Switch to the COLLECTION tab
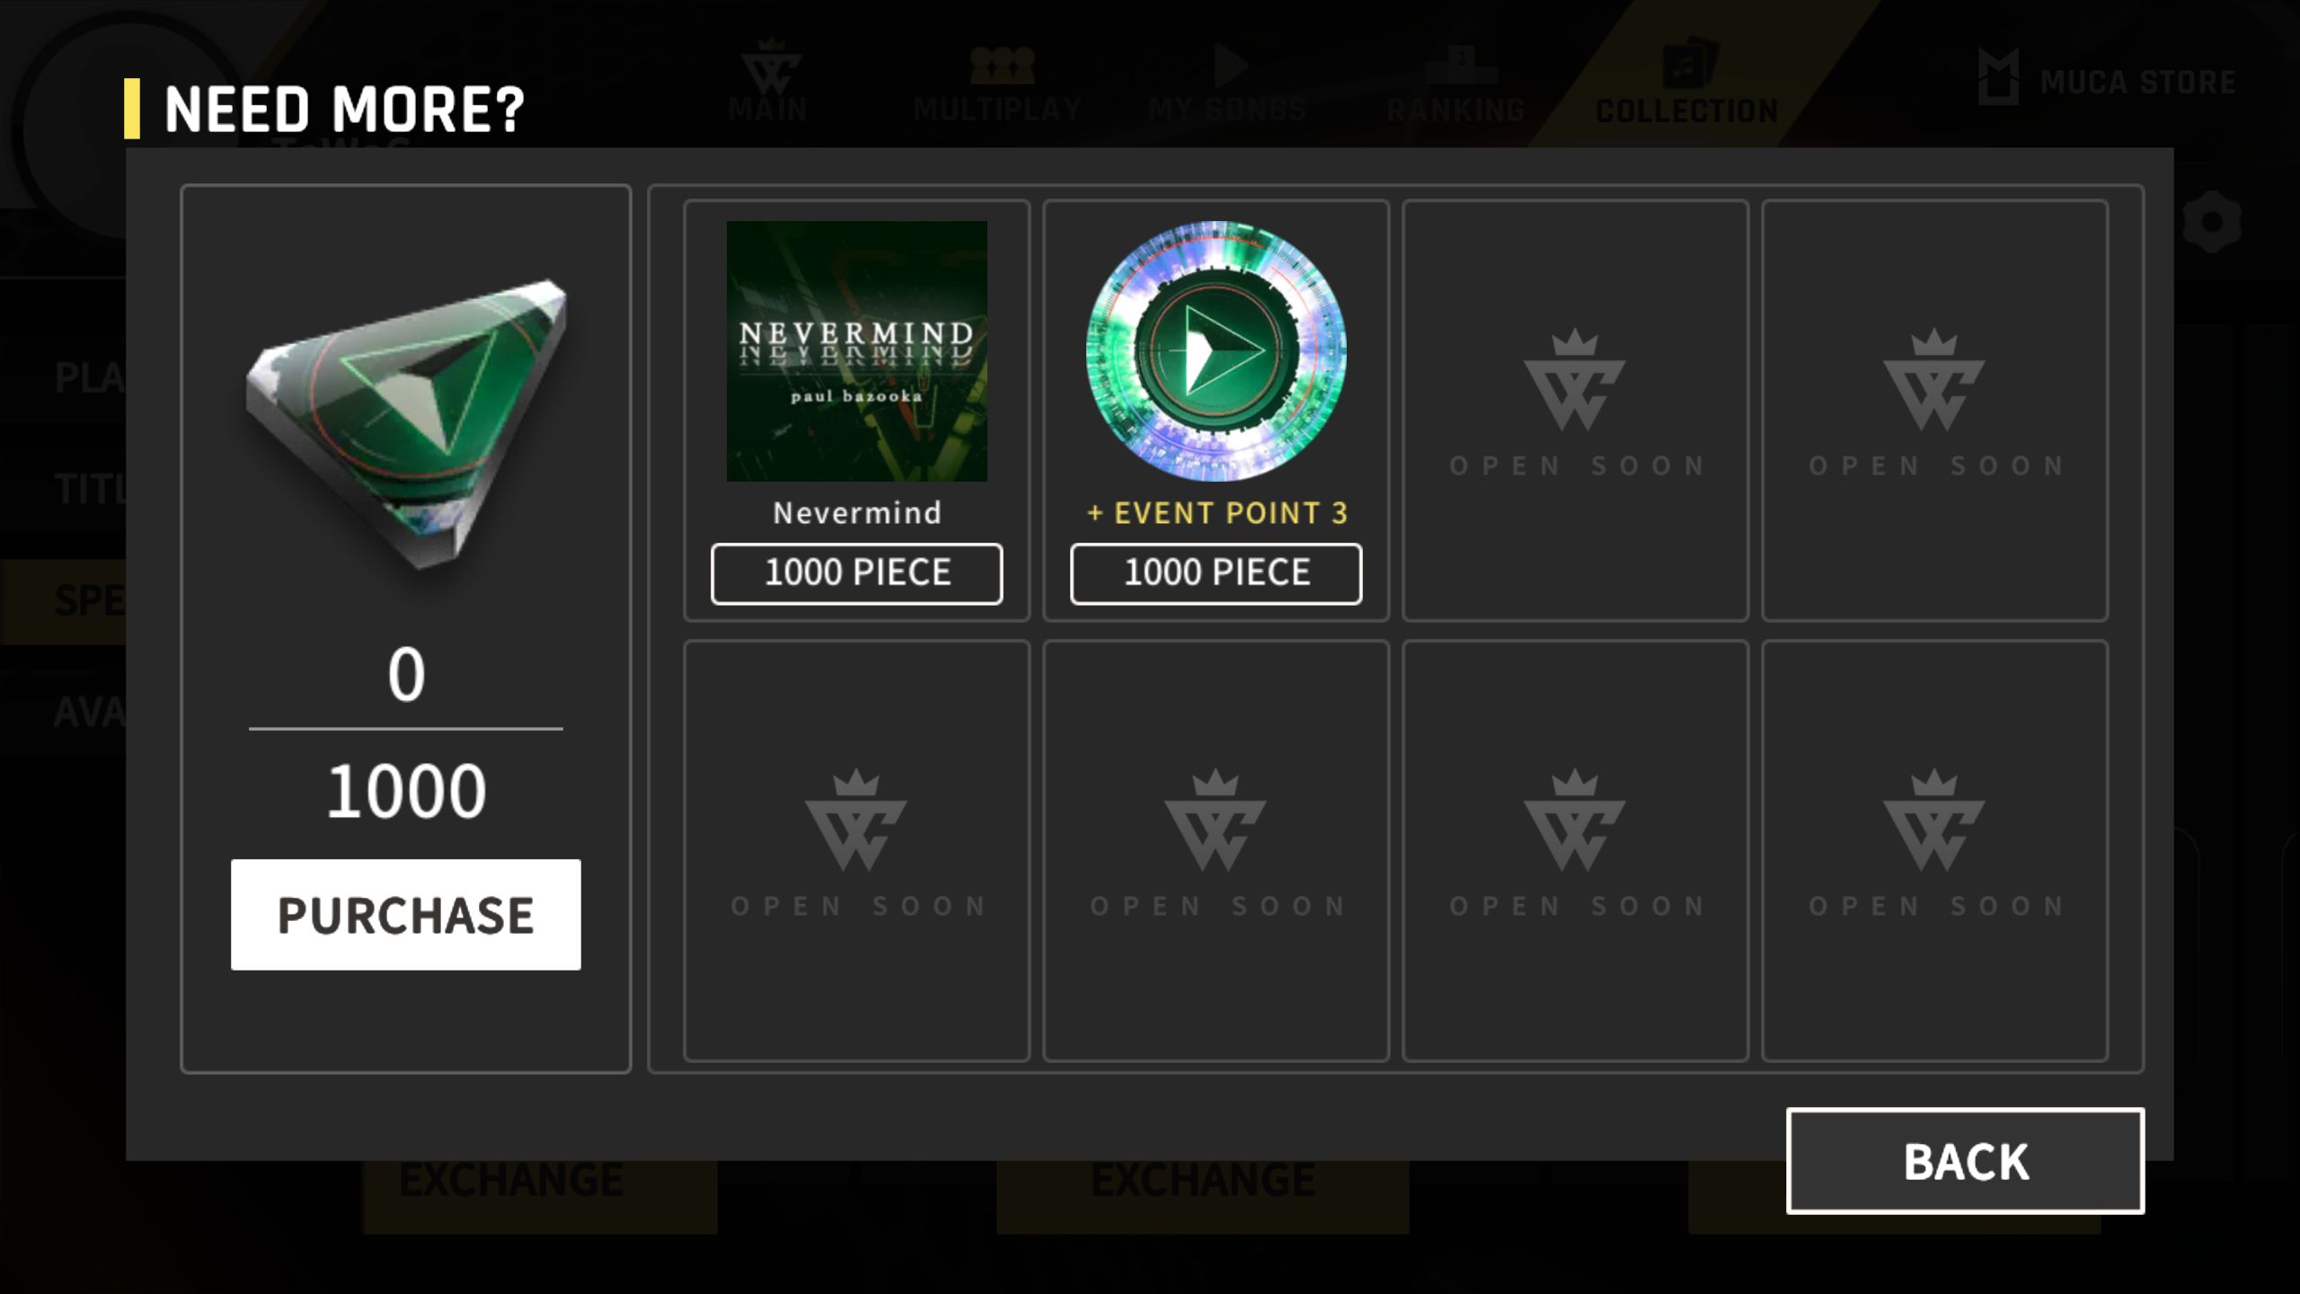Screen dimensions: 2300x1294 [1686, 83]
